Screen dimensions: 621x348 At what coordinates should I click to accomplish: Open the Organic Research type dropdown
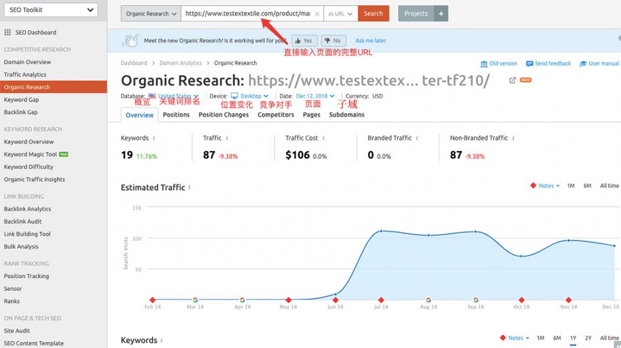151,13
